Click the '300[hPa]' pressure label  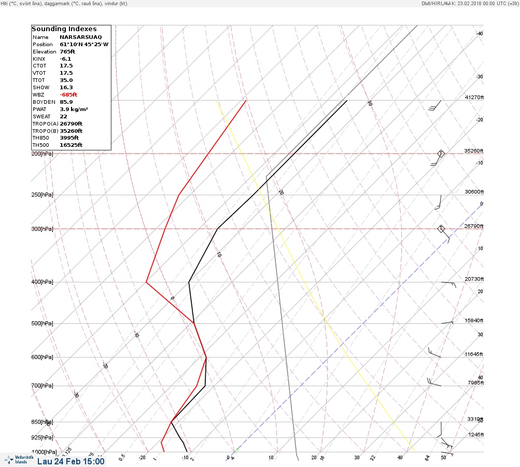click(42, 229)
